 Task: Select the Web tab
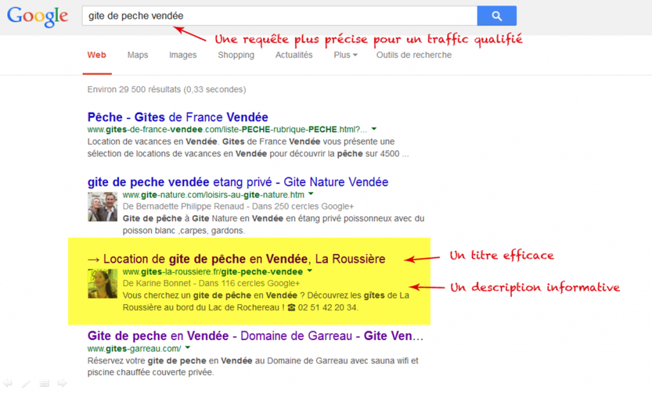pos(97,55)
